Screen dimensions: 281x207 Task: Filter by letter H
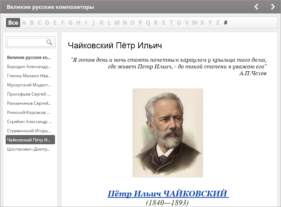pos(78,23)
